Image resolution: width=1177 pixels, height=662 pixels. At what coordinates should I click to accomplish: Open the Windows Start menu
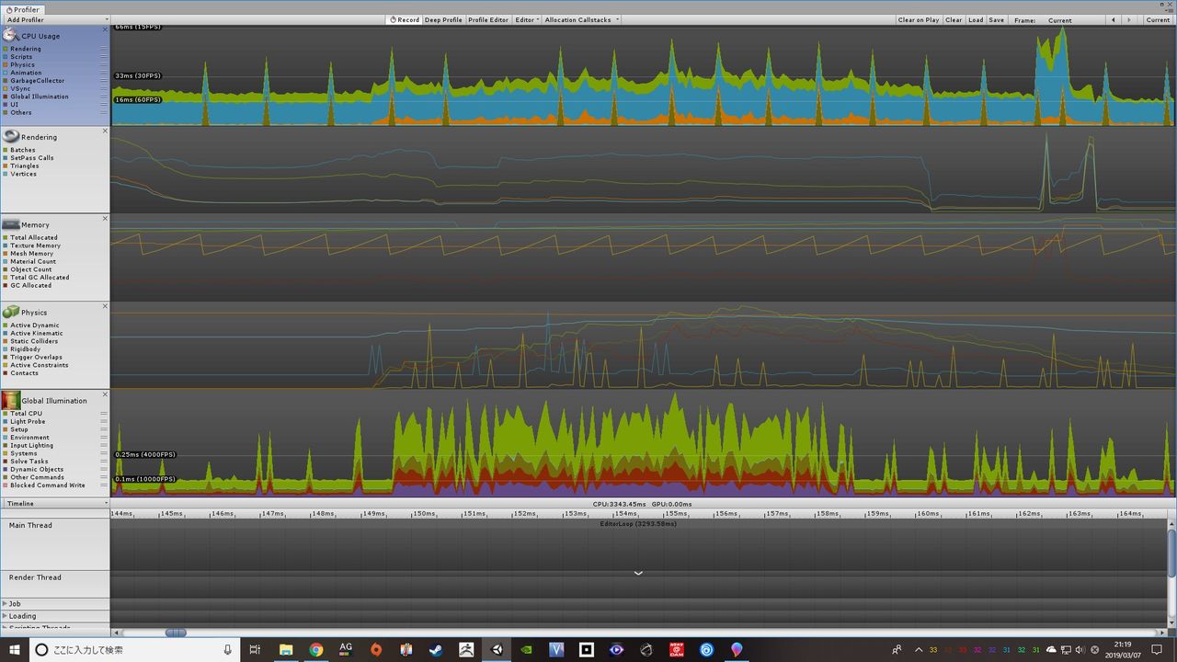tap(15, 649)
